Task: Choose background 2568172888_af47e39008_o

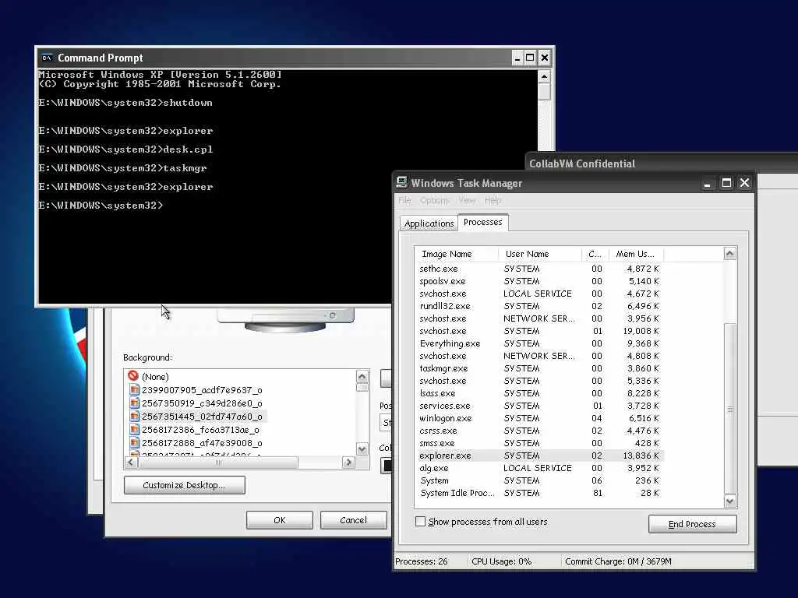Action: click(x=202, y=443)
